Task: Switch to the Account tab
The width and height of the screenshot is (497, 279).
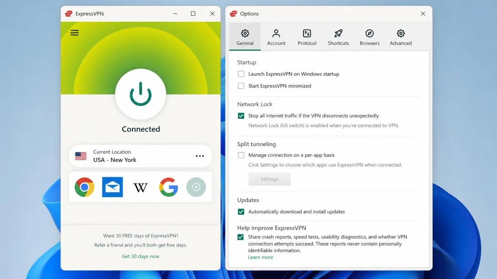Action: [x=276, y=37]
